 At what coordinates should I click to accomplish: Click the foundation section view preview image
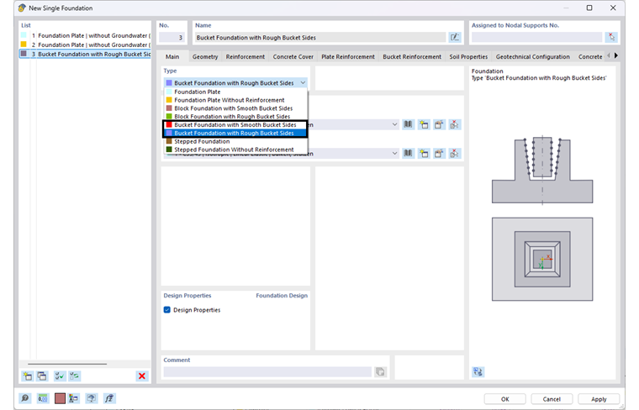(542, 171)
